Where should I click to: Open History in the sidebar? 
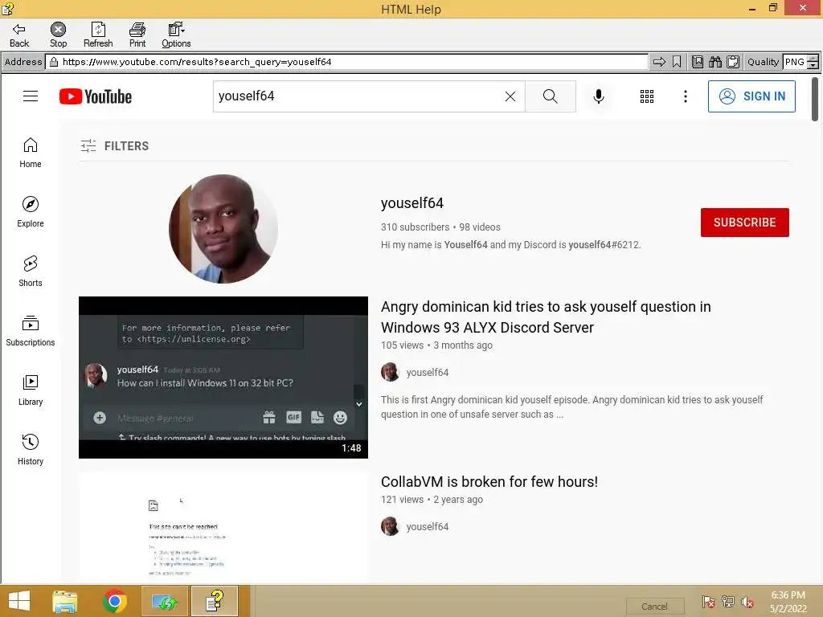[31, 450]
